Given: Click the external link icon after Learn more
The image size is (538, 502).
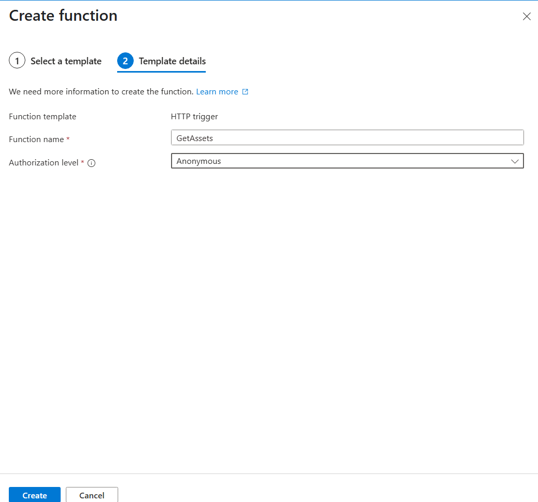Looking at the screenshot, I should pyautogui.click(x=246, y=91).
